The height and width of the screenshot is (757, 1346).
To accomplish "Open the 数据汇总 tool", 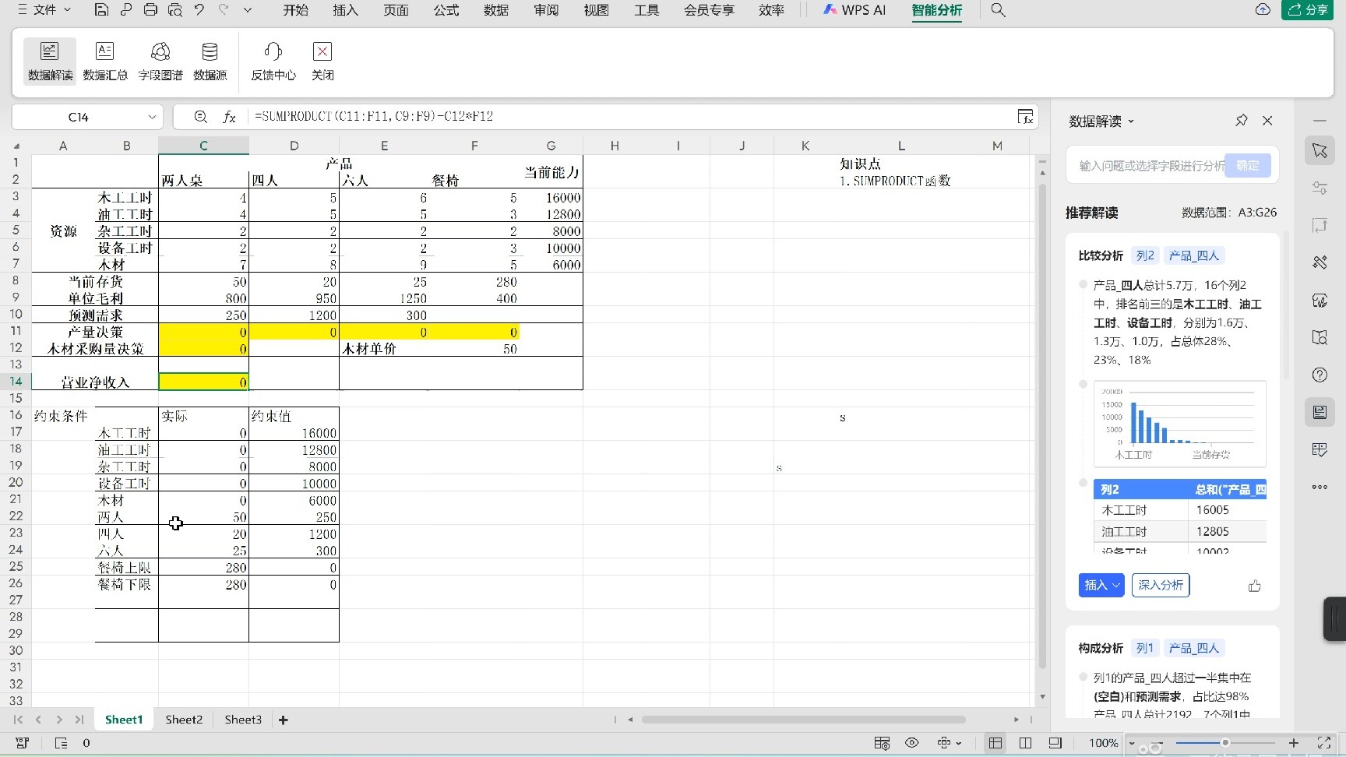I will coord(104,61).
